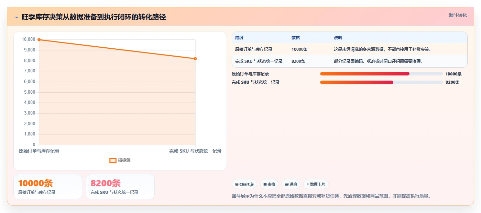Click the 8200条 data card

(120, 187)
